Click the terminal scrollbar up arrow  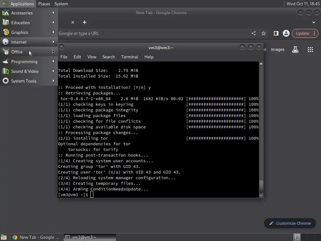[x=261, y=64]
